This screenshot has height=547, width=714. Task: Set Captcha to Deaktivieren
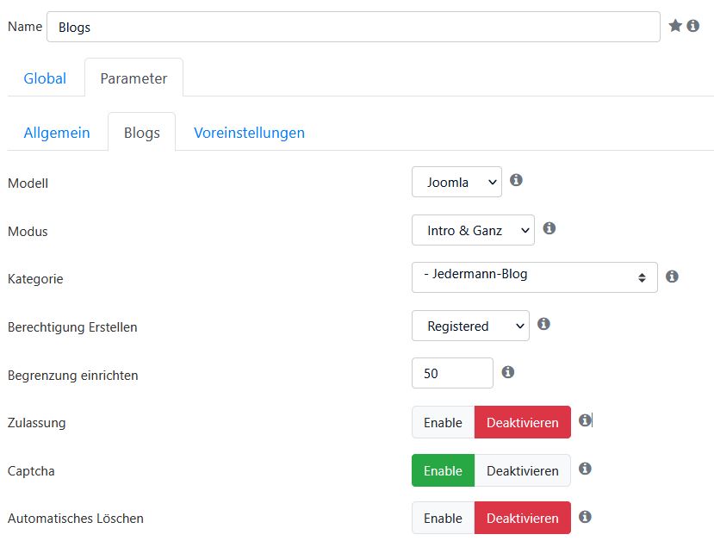[522, 470]
